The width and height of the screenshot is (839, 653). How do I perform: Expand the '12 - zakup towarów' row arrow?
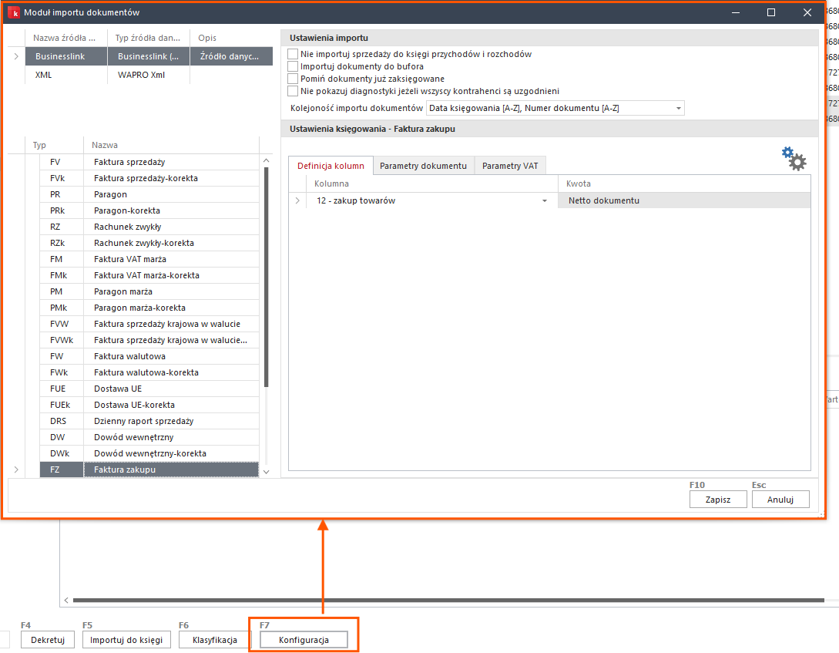tap(297, 201)
